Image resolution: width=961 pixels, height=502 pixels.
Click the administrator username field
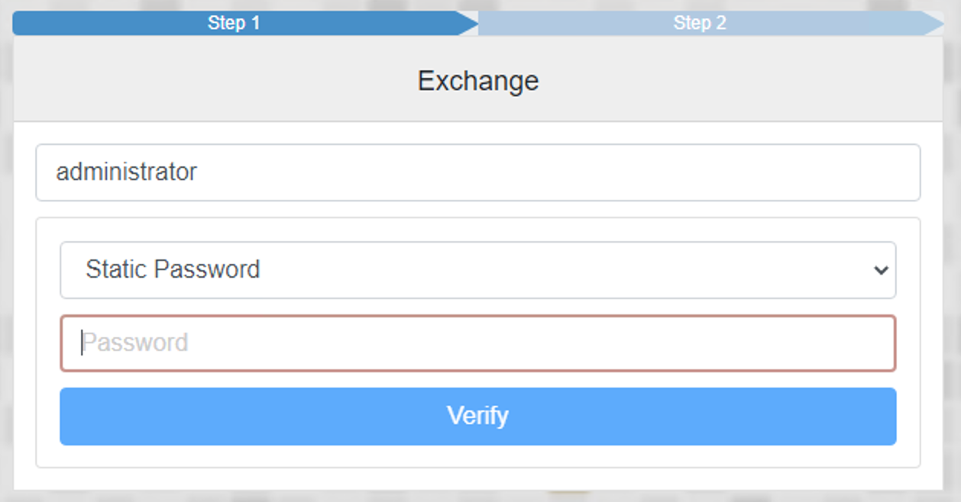click(477, 172)
